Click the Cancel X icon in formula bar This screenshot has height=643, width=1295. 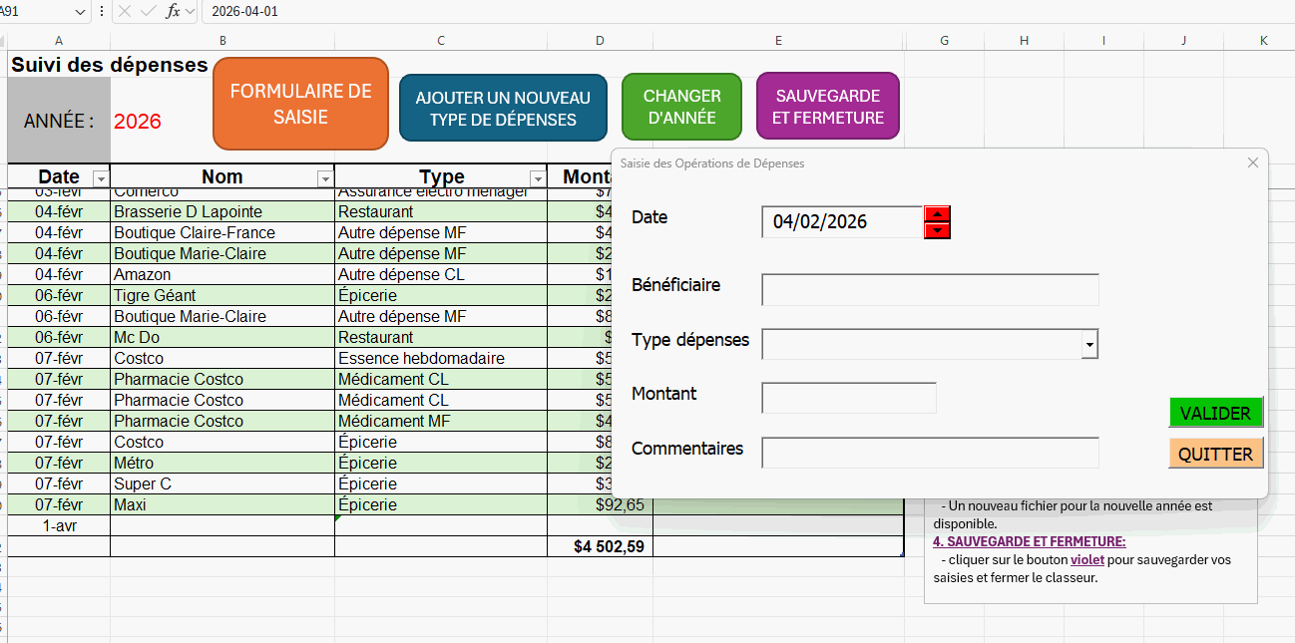(x=125, y=11)
